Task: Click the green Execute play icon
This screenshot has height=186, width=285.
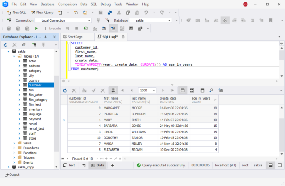Action: (x=36, y=29)
